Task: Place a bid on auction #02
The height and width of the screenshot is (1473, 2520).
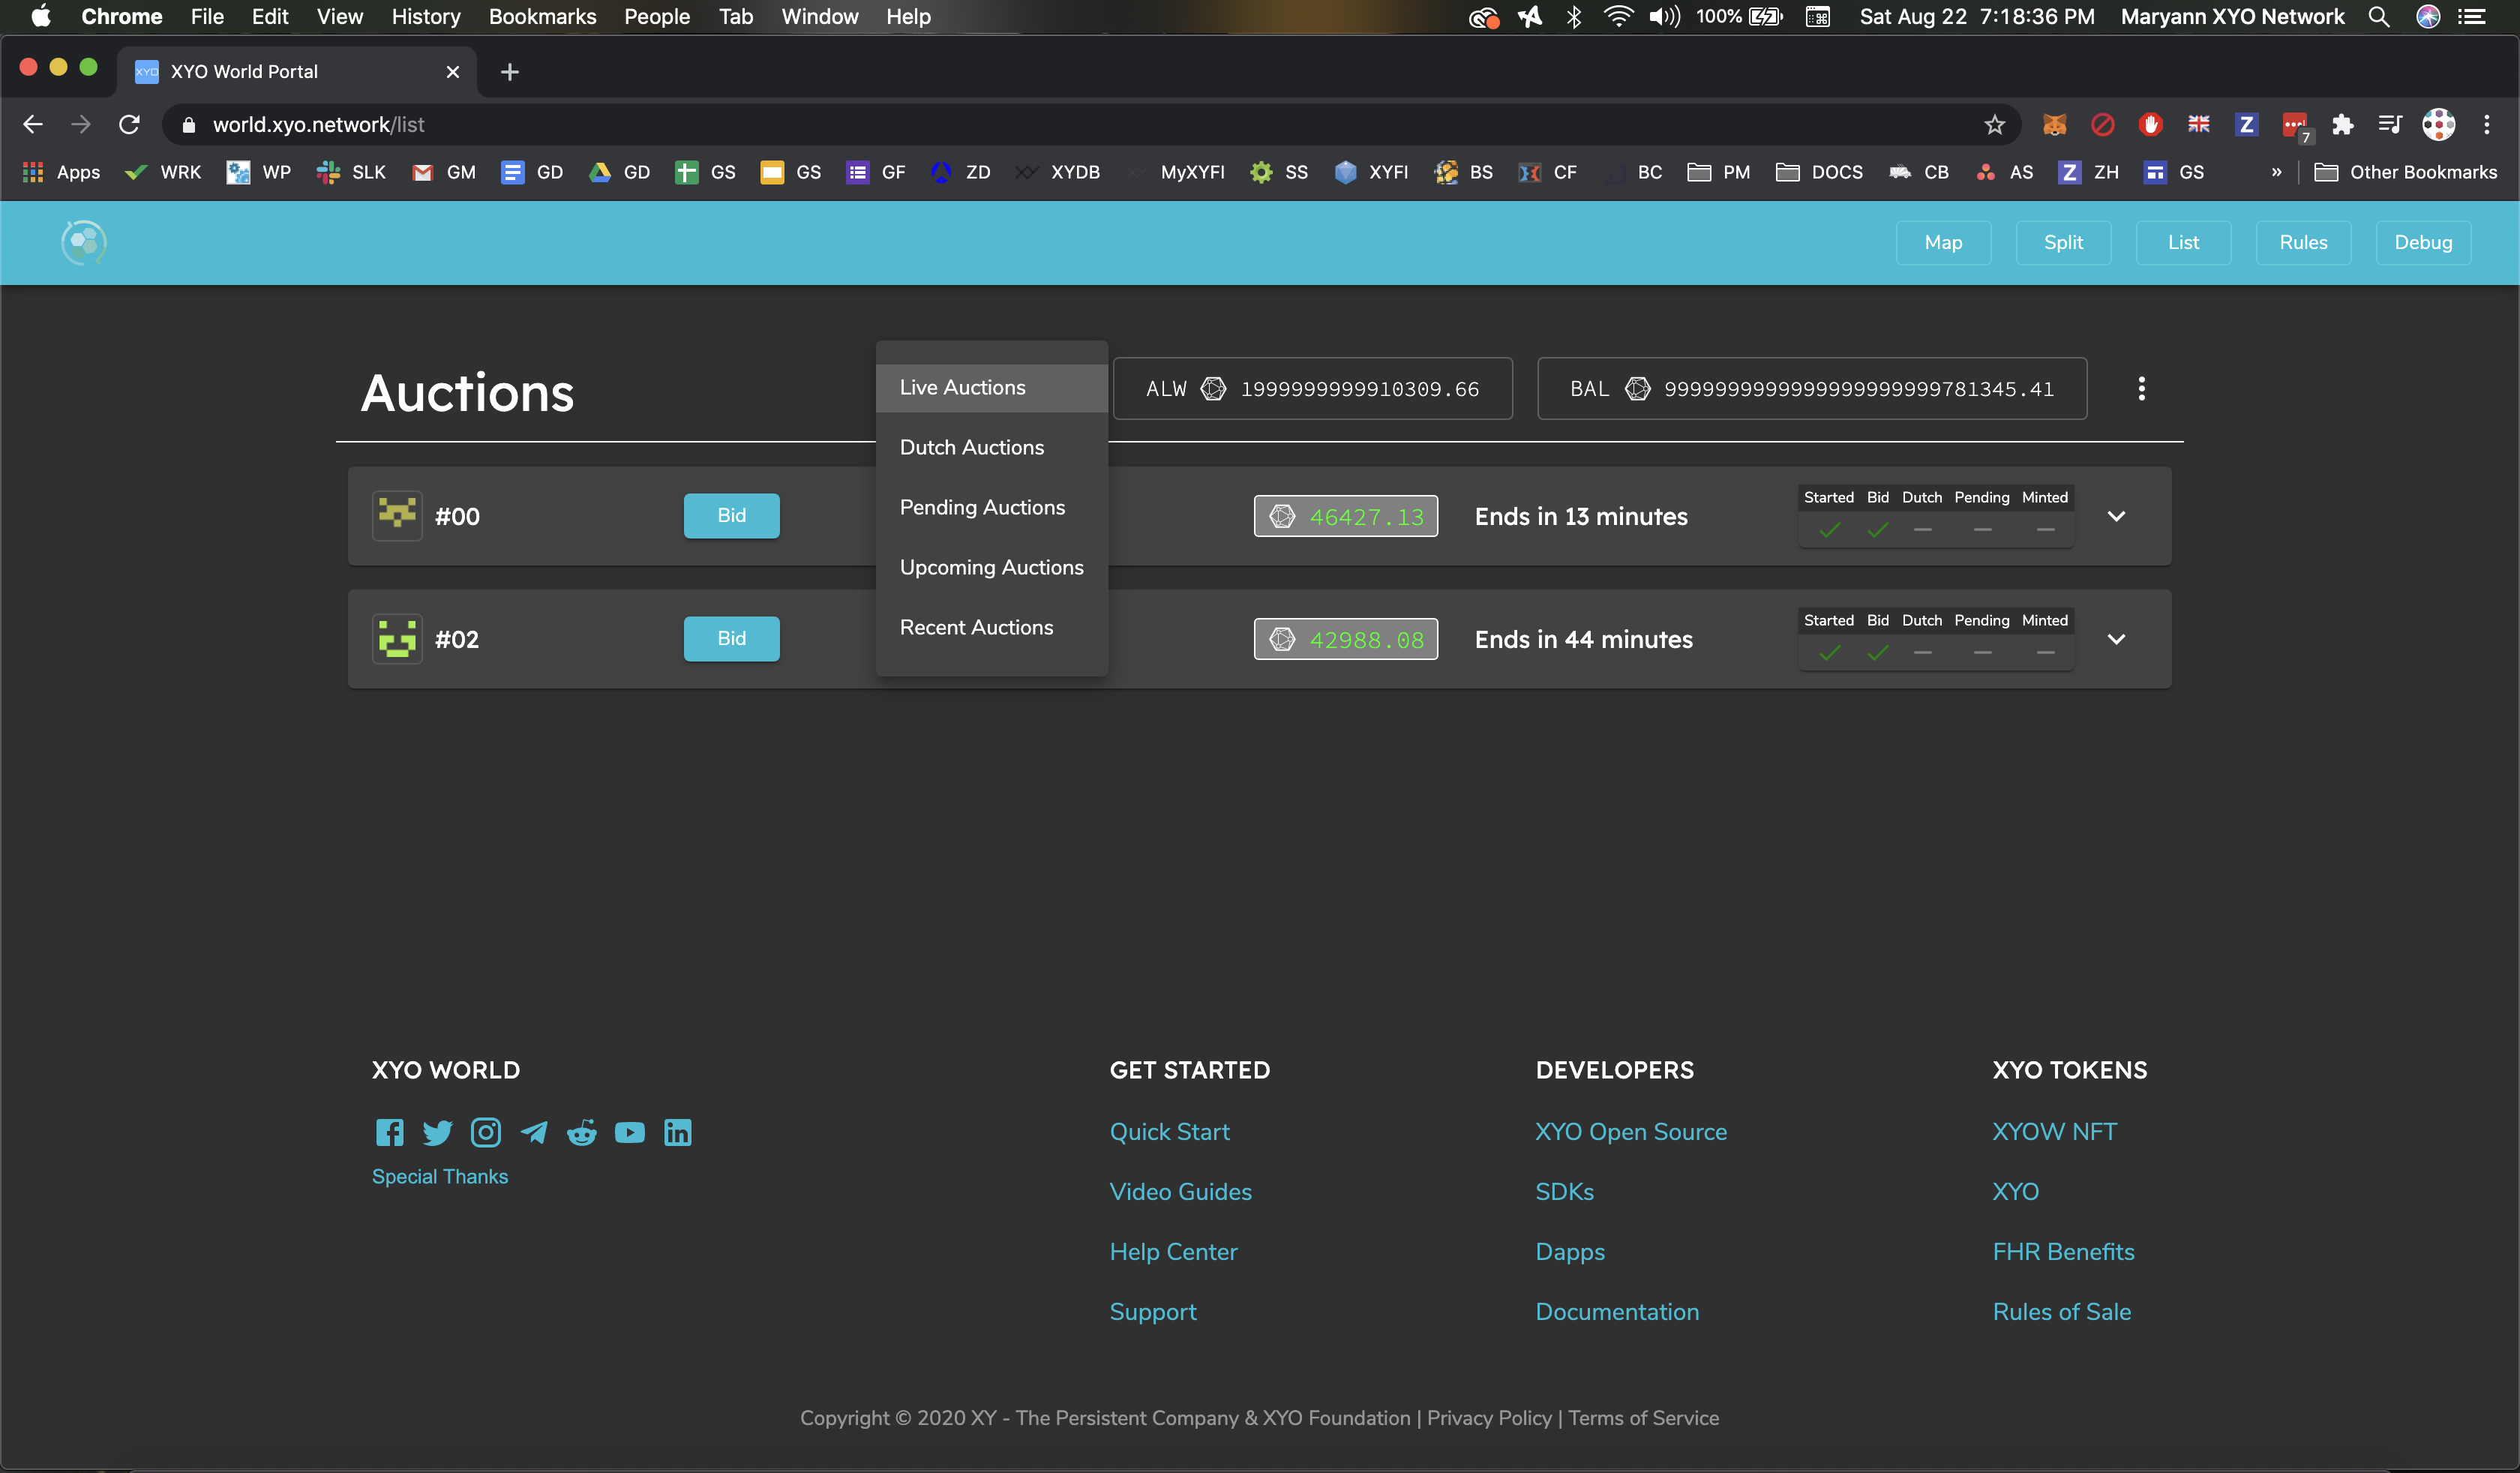Action: point(731,638)
